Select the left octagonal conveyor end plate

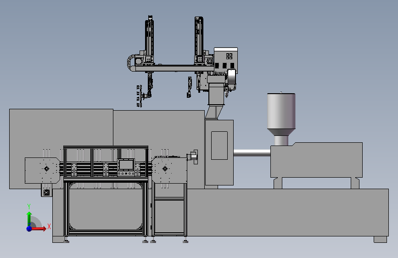pos(42,170)
